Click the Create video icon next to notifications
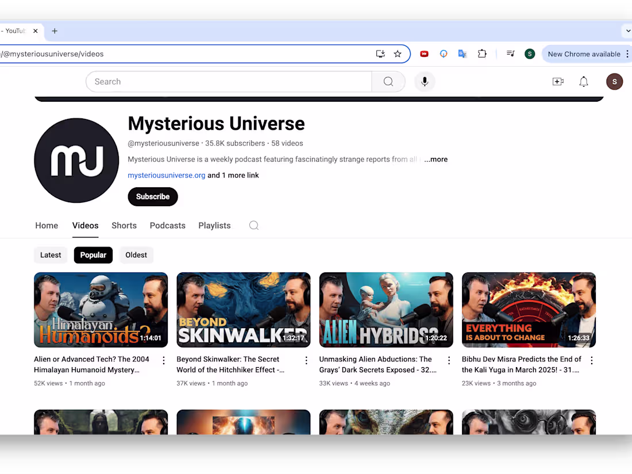 [x=558, y=82]
